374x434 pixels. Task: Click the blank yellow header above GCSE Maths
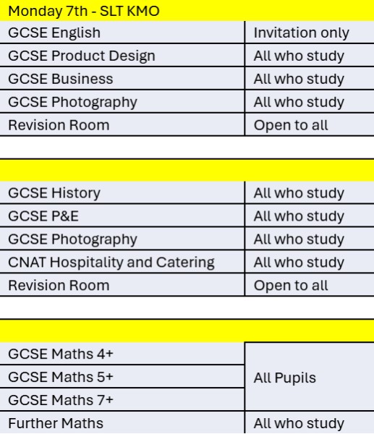(x=187, y=331)
